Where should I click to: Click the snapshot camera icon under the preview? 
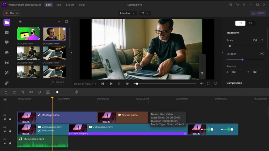click(216, 83)
